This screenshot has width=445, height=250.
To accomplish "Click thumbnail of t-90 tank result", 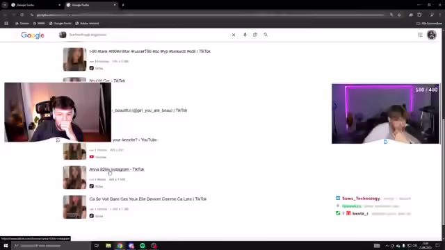I will 74,59.
